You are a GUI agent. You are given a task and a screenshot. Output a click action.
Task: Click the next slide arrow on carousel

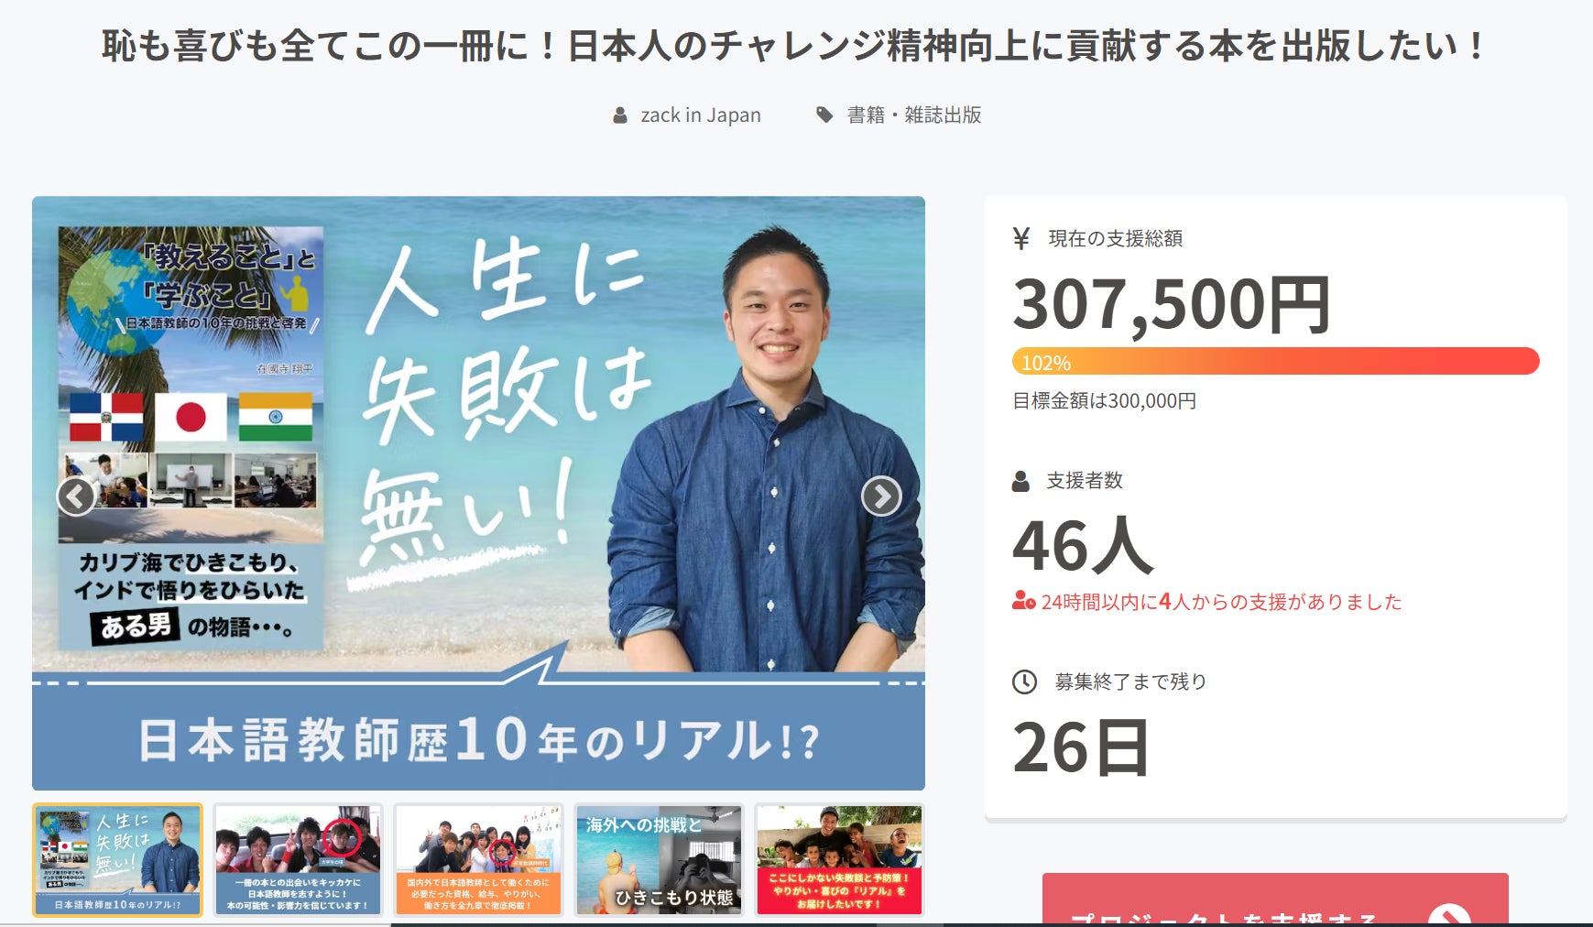click(881, 496)
